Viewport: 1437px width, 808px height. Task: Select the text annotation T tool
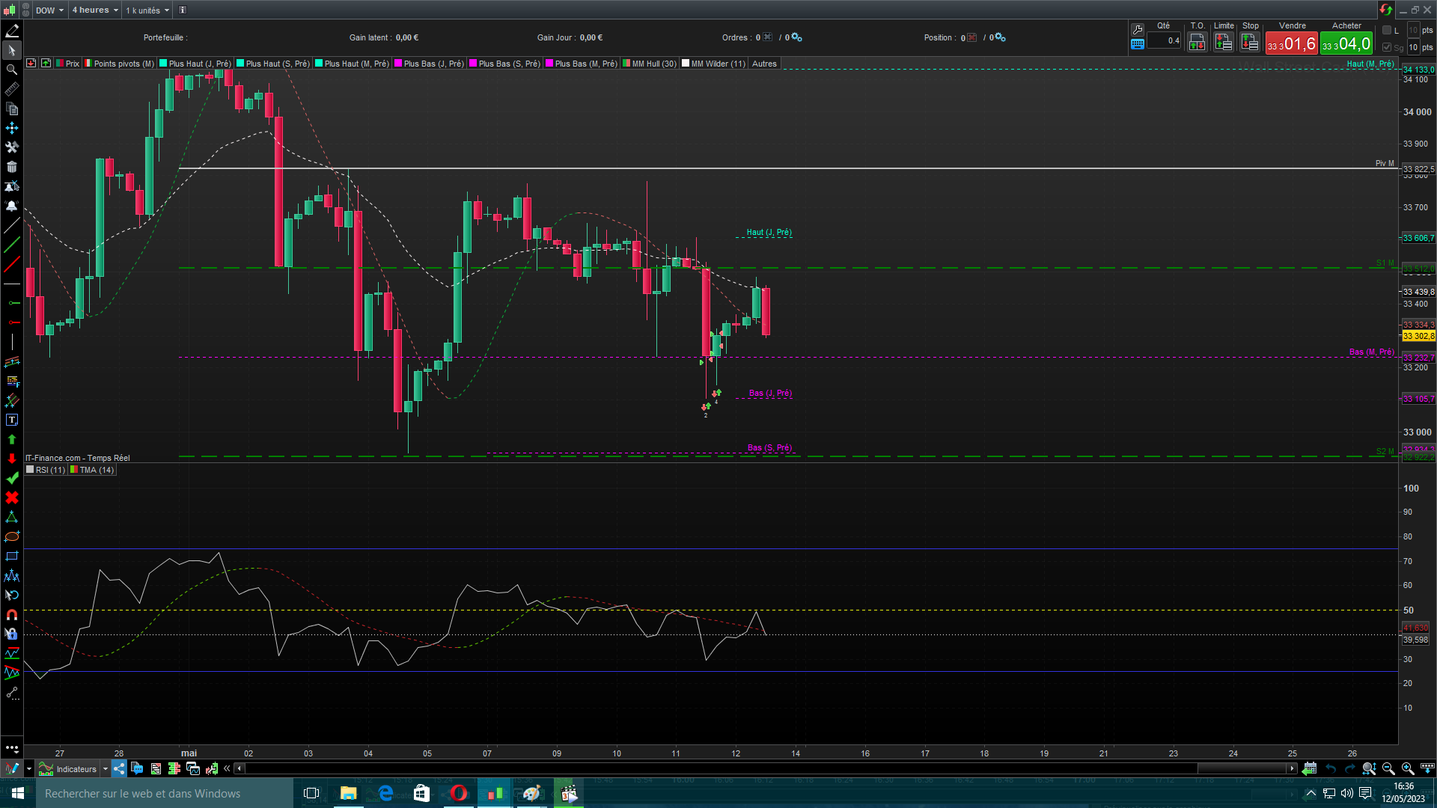point(12,420)
